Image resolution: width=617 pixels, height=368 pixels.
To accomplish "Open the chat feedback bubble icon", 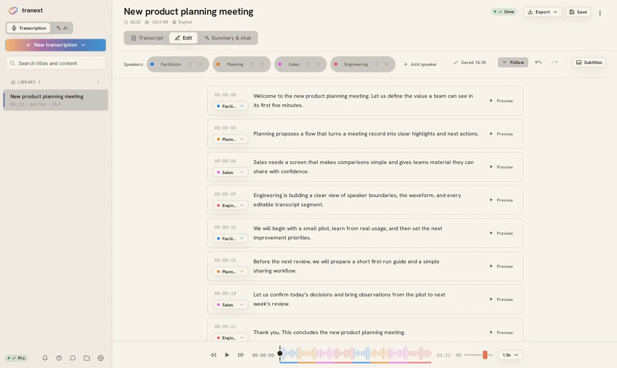I will click(73, 358).
